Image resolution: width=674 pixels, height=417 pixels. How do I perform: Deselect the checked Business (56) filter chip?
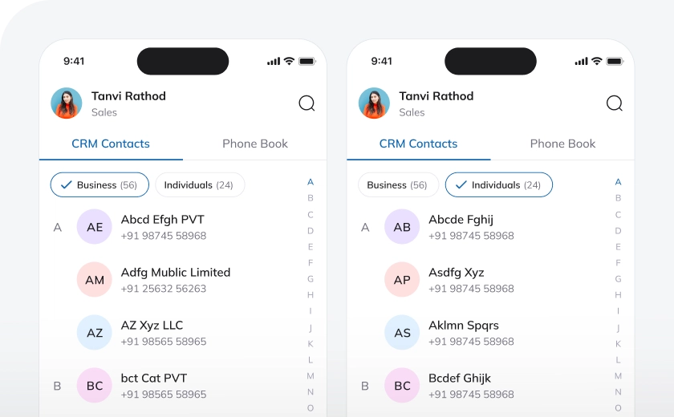click(99, 185)
